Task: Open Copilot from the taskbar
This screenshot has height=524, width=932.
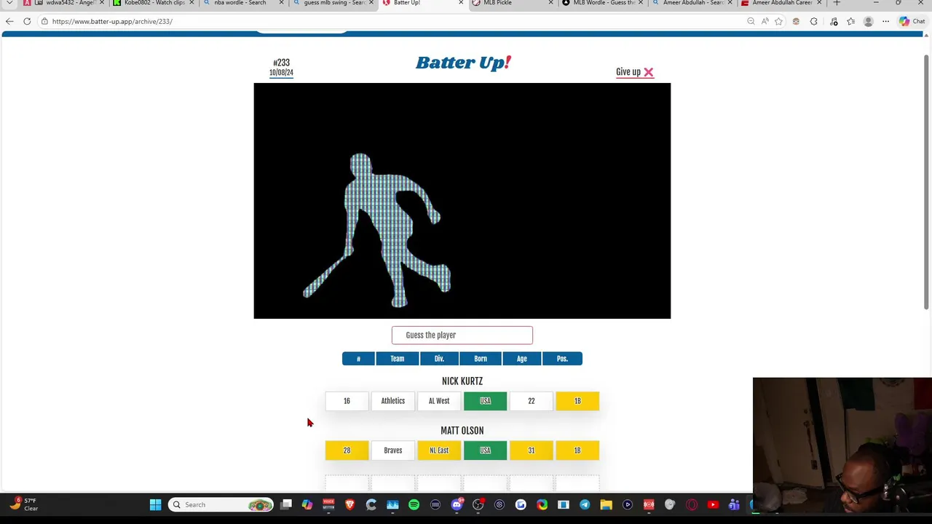Action: (307, 504)
